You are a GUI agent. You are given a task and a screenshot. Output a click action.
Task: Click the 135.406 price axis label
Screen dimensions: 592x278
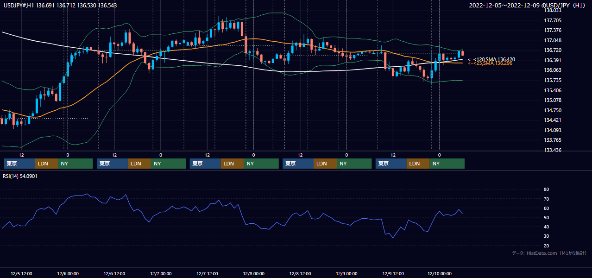552,90
